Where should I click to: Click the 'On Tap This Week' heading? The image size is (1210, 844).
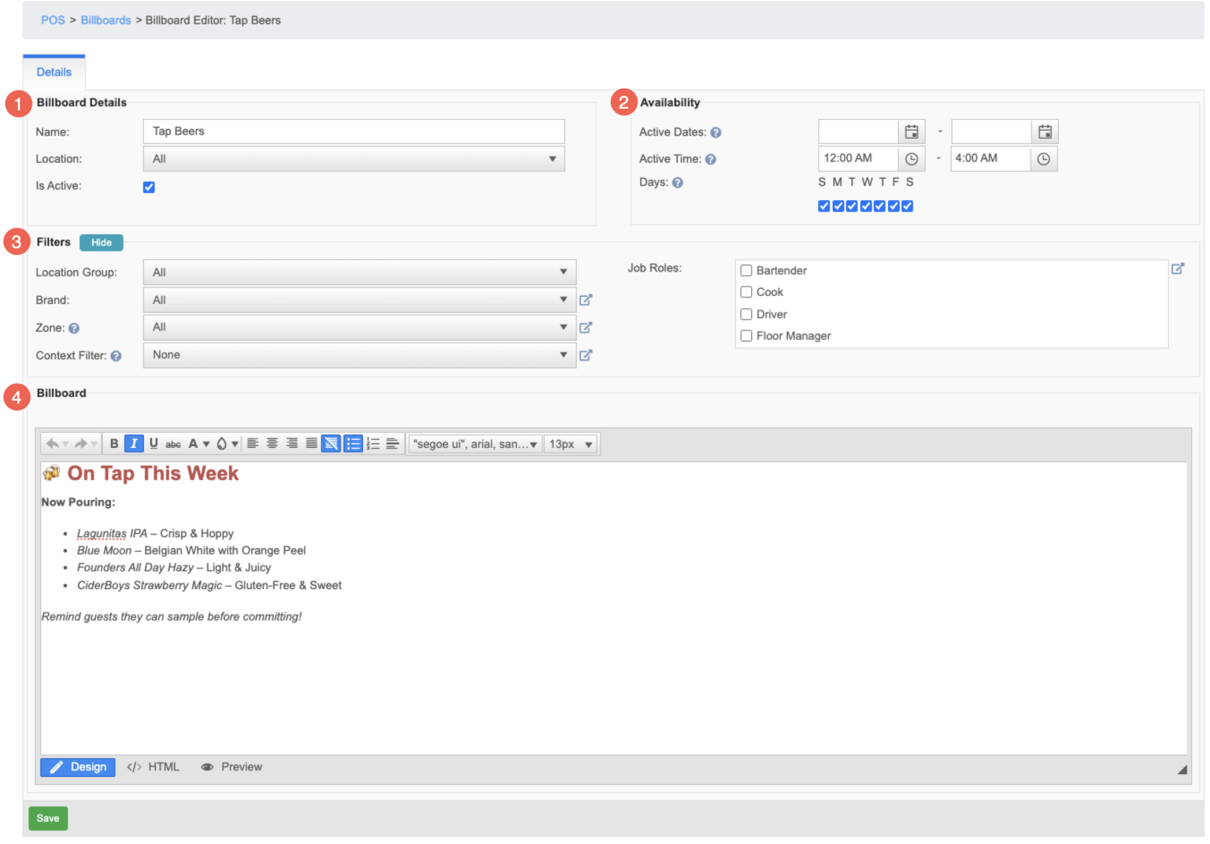coord(153,474)
